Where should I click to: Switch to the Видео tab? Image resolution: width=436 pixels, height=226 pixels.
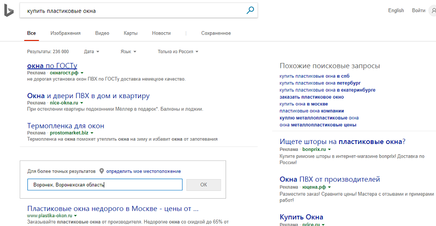point(102,33)
